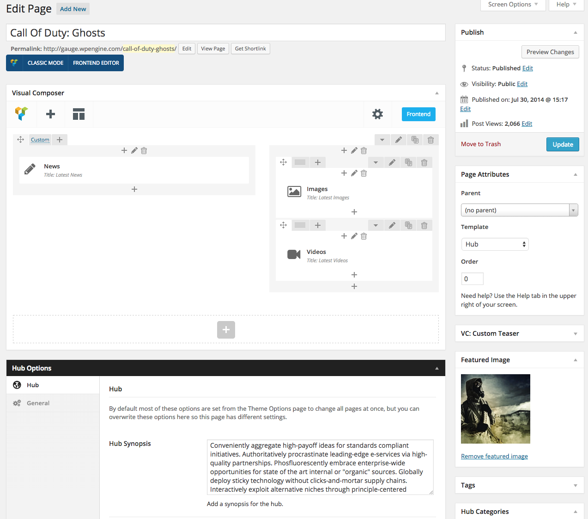This screenshot has height=519, width=588.
Task: Edit the Videos row with its pencil icon
Action: tap(392, 225)
